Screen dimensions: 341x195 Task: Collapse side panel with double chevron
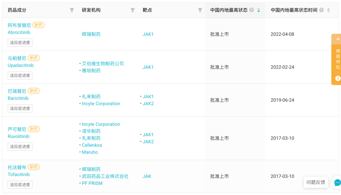pyautogui.click(x=338, y=39)
